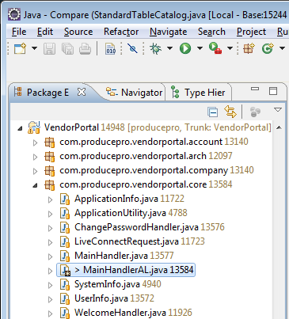Click the Print toolbar icon
Viewport: 289px width, 319px height.
86,48
